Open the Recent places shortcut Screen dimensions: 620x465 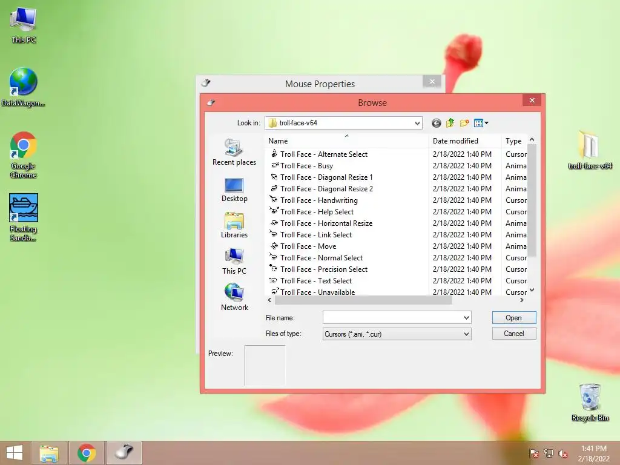[x=234, y=152]
